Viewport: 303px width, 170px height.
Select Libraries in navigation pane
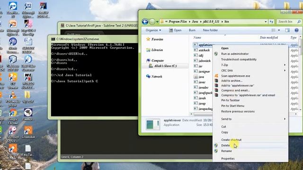click(x=155, y=50)
